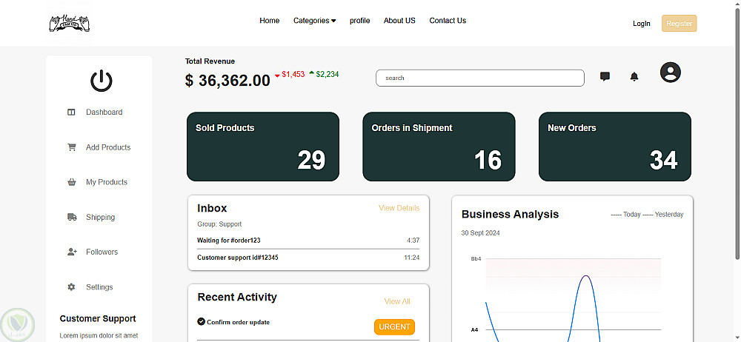The width and height of the screenshot is (741, 342).
Task: Open the Inbox View Details link
Action: [x=399, y=208]
